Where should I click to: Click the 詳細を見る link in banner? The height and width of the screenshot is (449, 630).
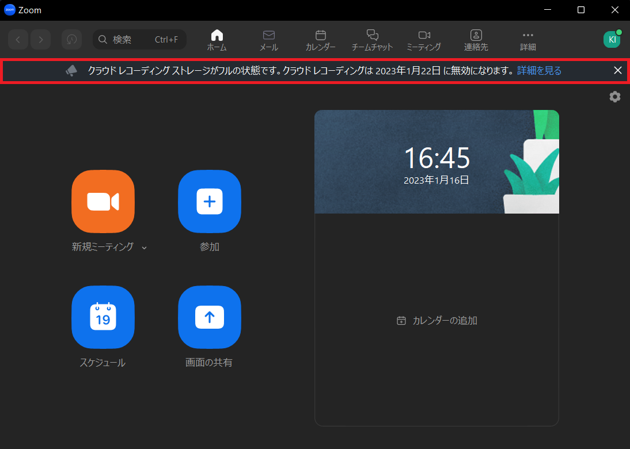[x=539, y=71]
